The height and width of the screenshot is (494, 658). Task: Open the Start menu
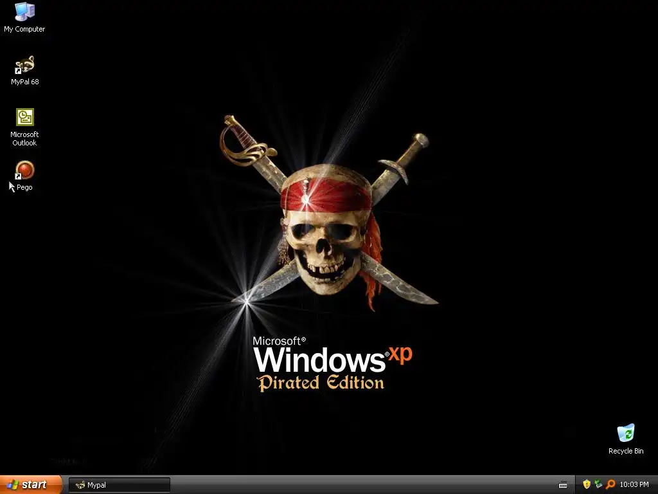click(x=30, y=484)
